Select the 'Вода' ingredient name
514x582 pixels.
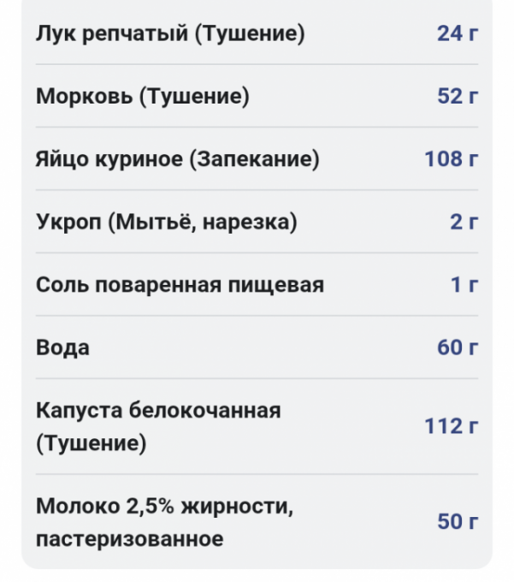[62, 347]
